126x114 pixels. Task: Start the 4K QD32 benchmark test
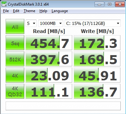click(x=15, y=91)
